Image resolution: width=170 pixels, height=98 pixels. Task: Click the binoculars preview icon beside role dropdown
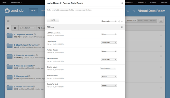click(x=122, y=22)
